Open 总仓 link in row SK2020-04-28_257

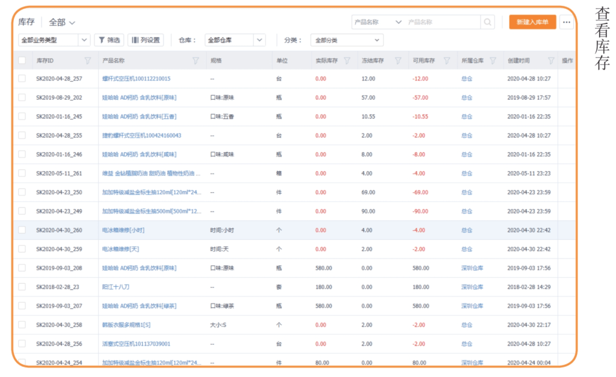[x=467, y=79]
